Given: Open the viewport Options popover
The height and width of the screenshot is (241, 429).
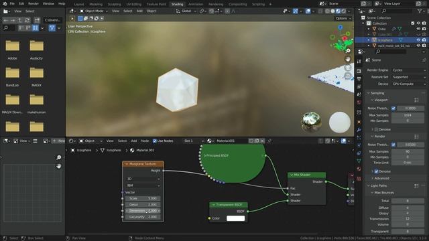Looking at the screenshot, I should [x=343, y=18].
